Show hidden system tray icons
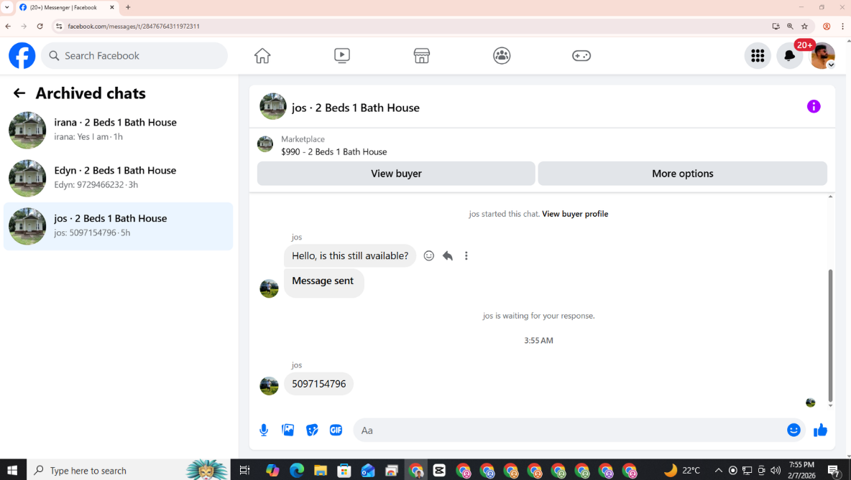This screenshot has width=851, height=480. click(718, 470)
